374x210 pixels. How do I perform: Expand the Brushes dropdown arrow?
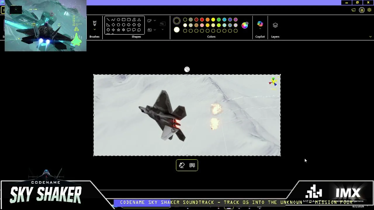coord(94,30)
